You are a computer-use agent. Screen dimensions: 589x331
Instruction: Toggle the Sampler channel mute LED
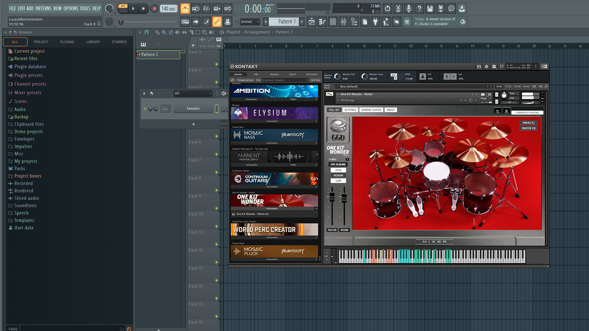click(145, 109)
